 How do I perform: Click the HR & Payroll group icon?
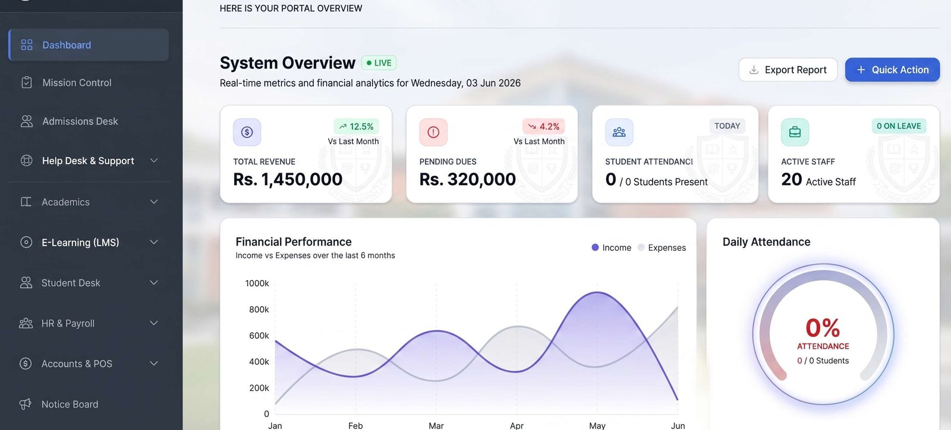point(26,323)
